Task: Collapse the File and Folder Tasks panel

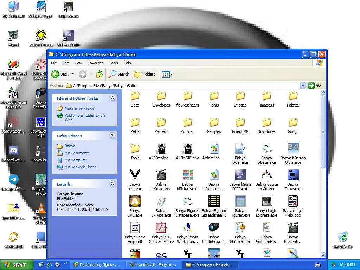Action: pos(112,98)
